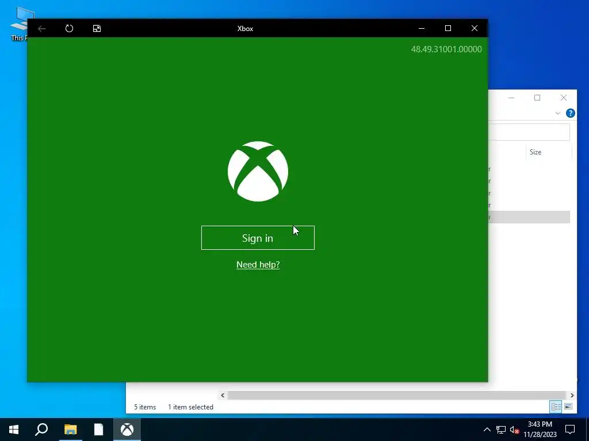Open the Windows Start menu
The image size is (589, 441).
(14, 430)
